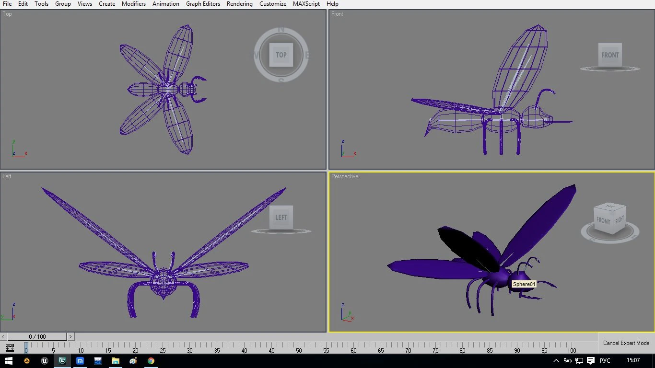Click the ViewCube face in the Front viewport

click(610, 55)
